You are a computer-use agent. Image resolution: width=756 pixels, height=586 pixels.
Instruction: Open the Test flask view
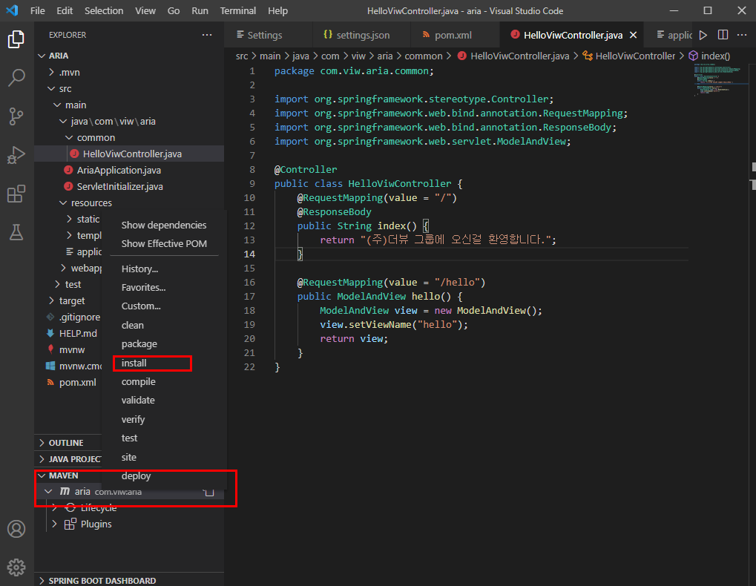pyautogui.click(x=16, y=232)
